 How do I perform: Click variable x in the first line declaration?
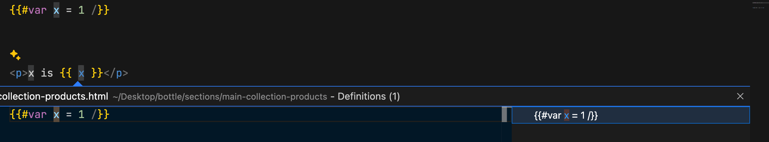click(x=56, y=10)
